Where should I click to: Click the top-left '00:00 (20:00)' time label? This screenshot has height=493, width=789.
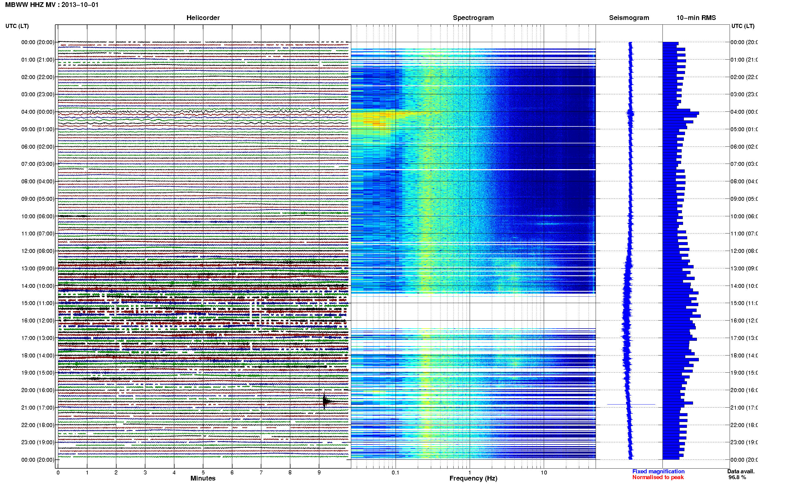38,42
